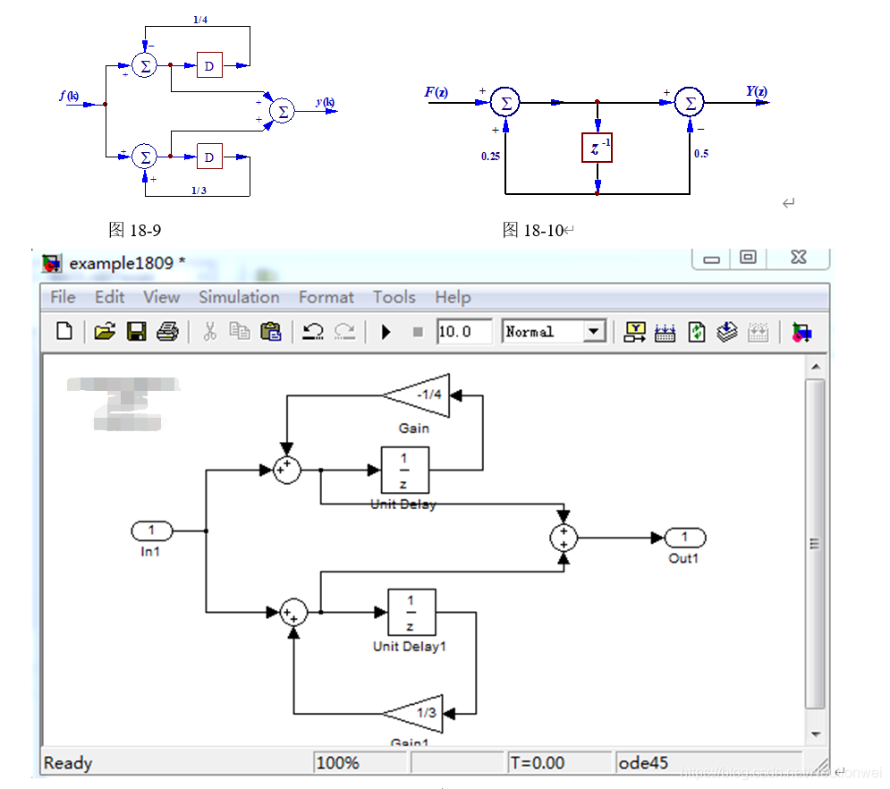Maximize the example1809 window
890x789 pixels.
click(x=748, y=257)
